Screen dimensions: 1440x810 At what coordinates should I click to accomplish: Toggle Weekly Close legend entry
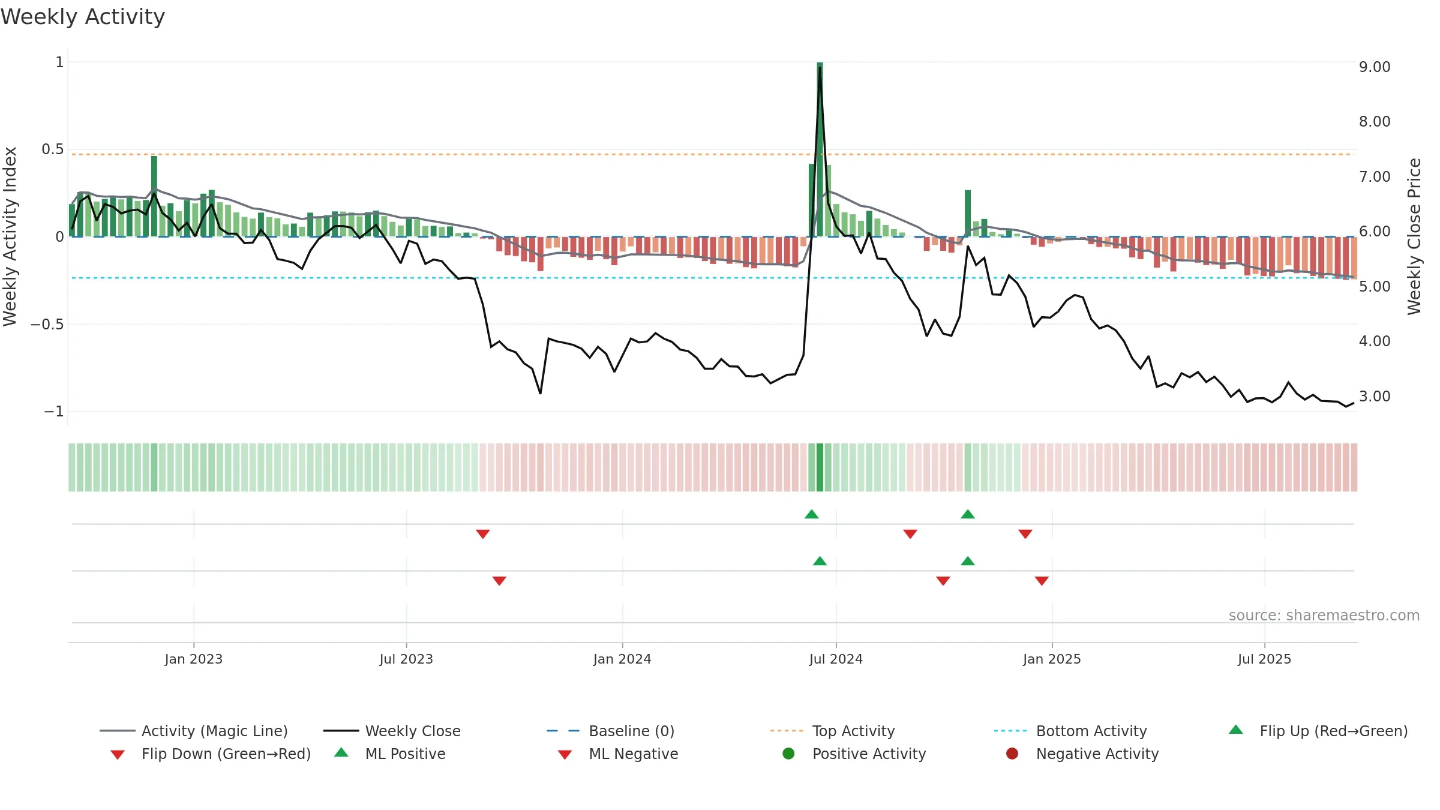392,731
